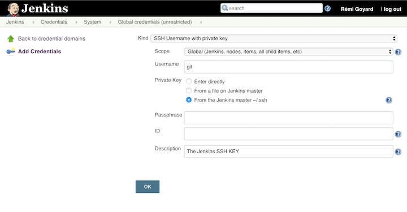Expand breadcrumb arrow after System
Viewport: 407px width, 212px height.
click(110, 22)
